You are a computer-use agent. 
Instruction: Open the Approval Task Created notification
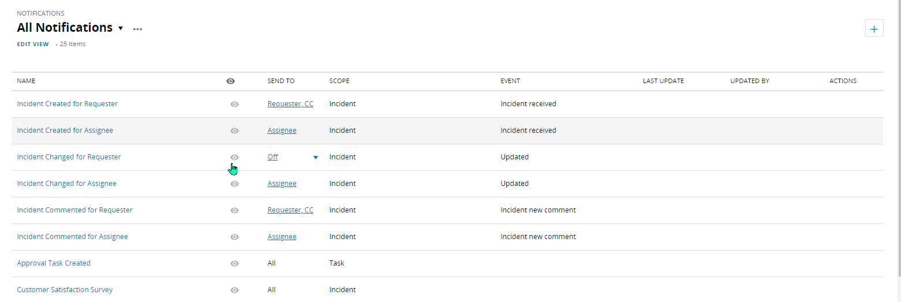[54, 263]
